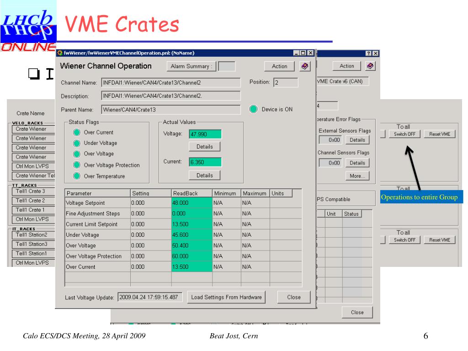Click the empty Alarm Summary status box
The image size is (468, 351).
227,66
